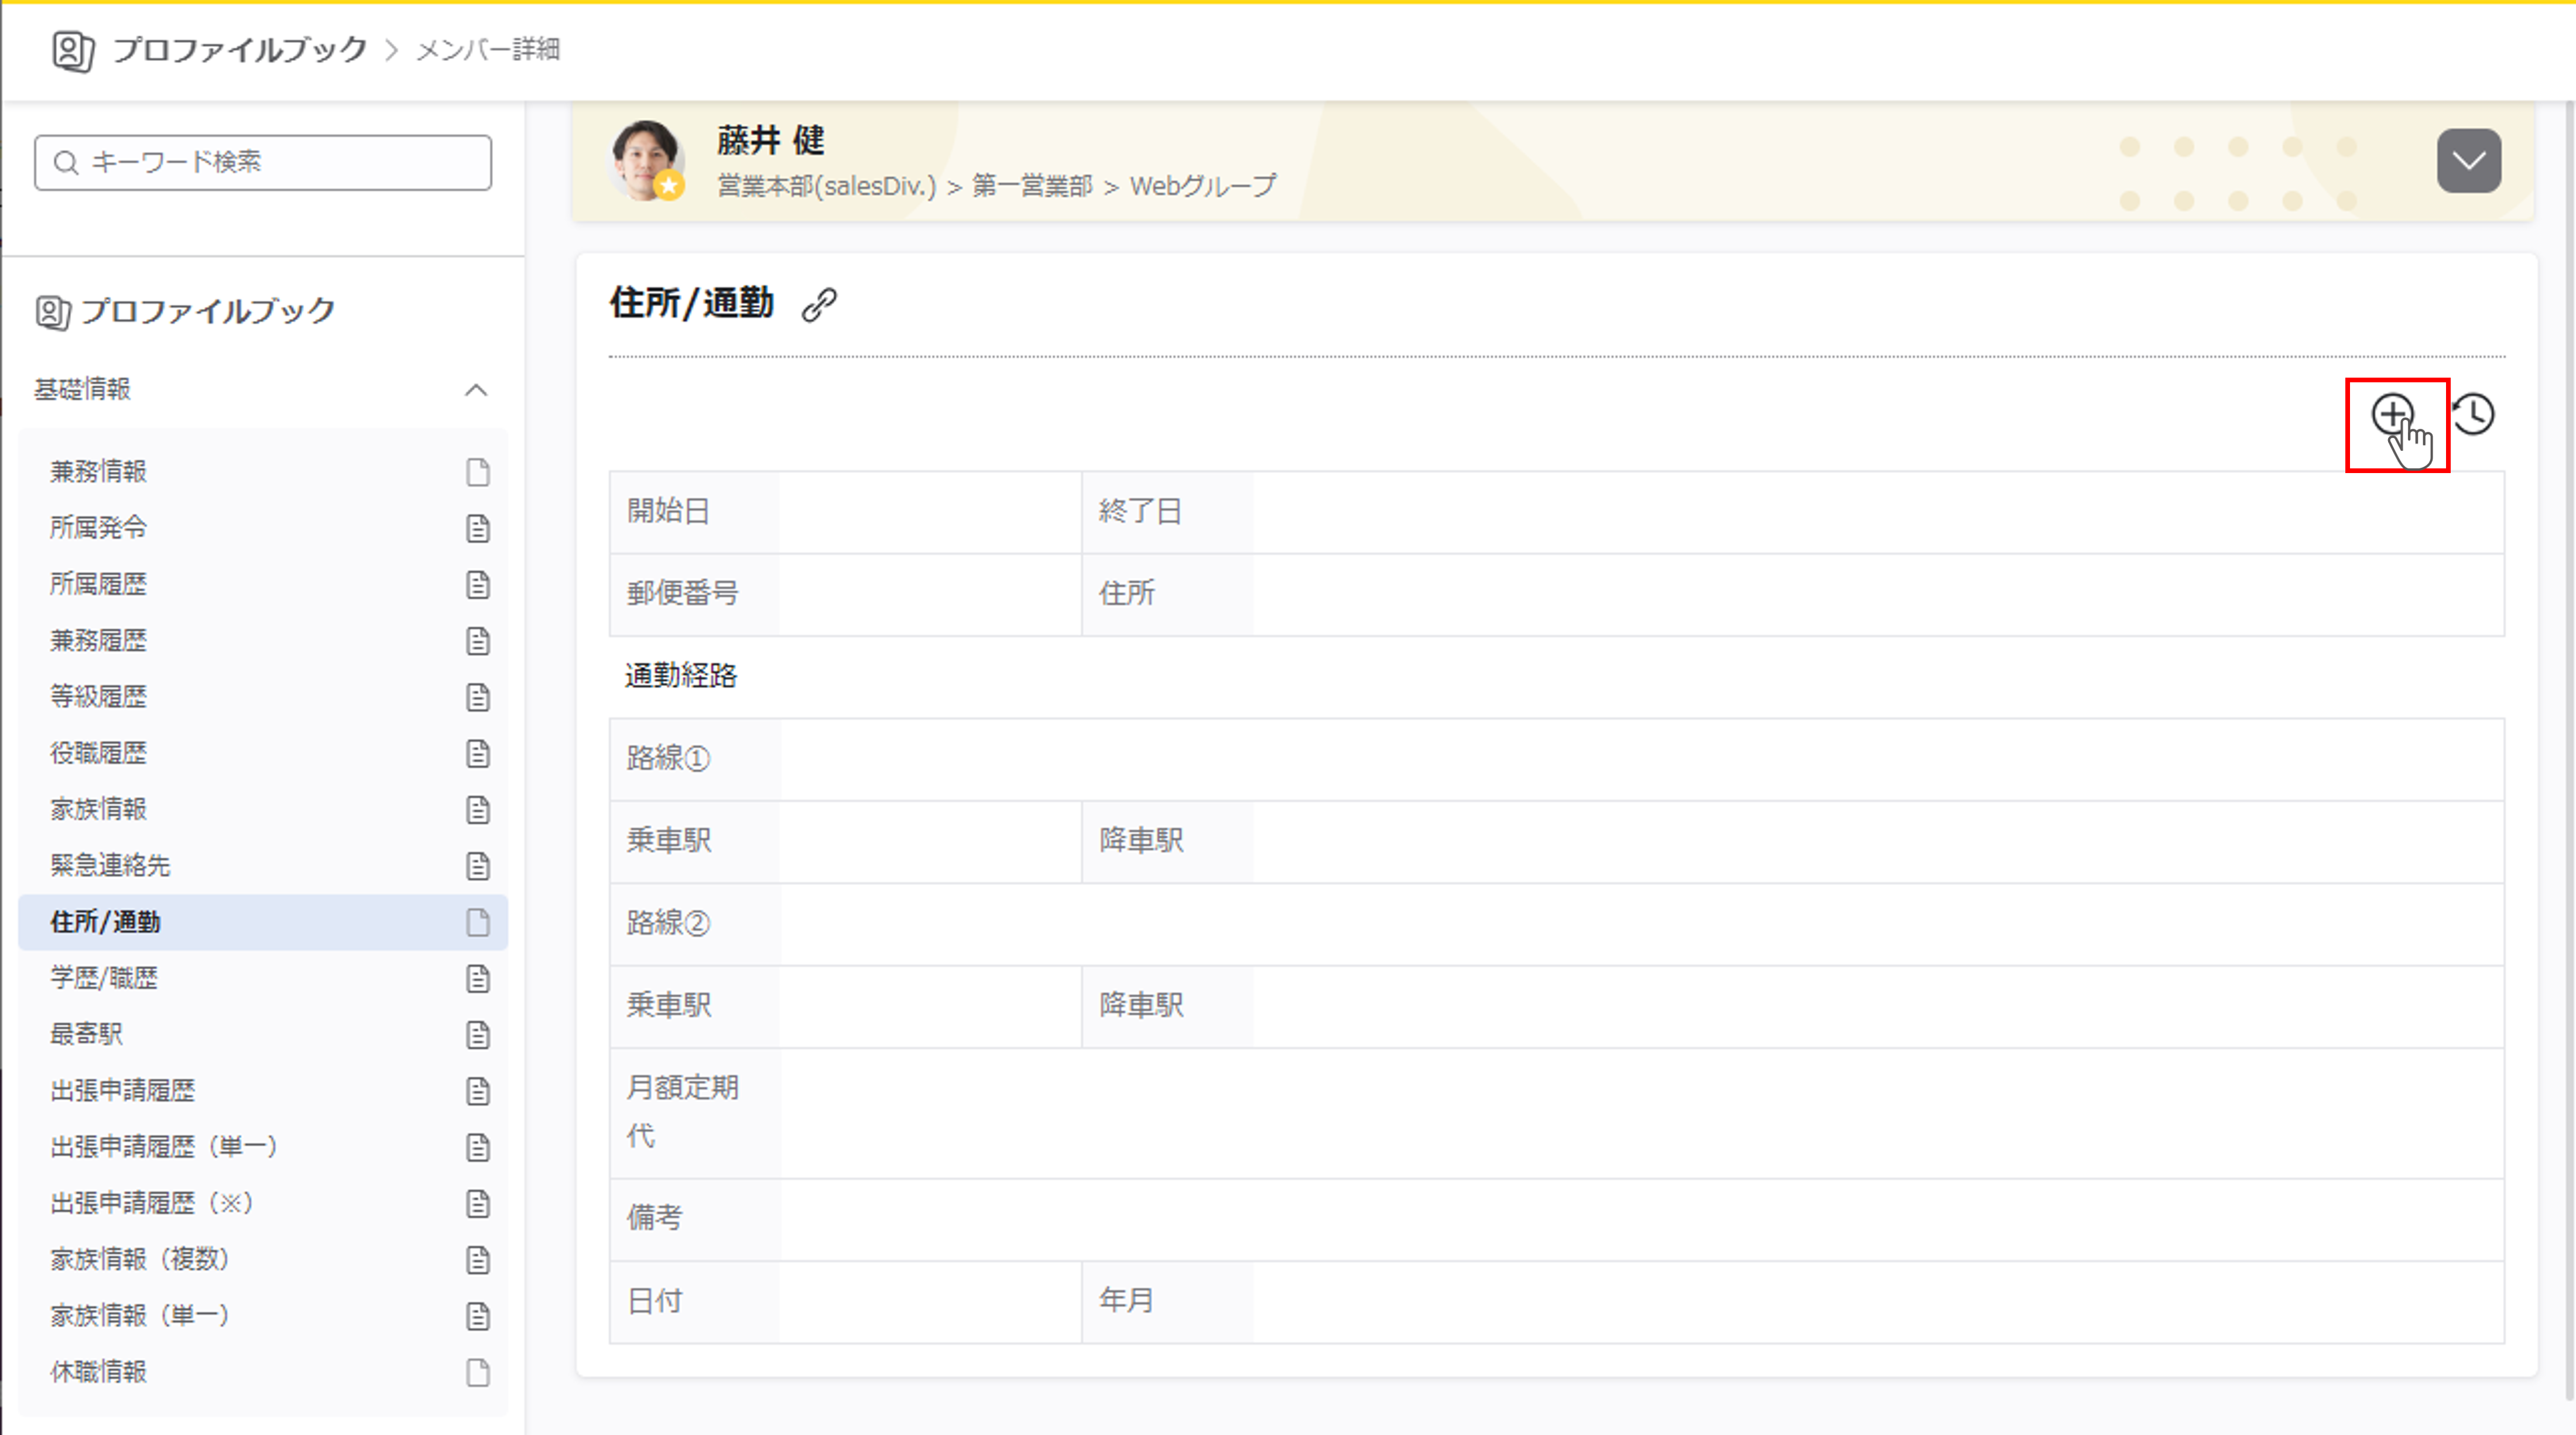Screen dimensions: 2576x1435
Task: Open the 出張申請履歴 sheet
Action: [263, 1091]
